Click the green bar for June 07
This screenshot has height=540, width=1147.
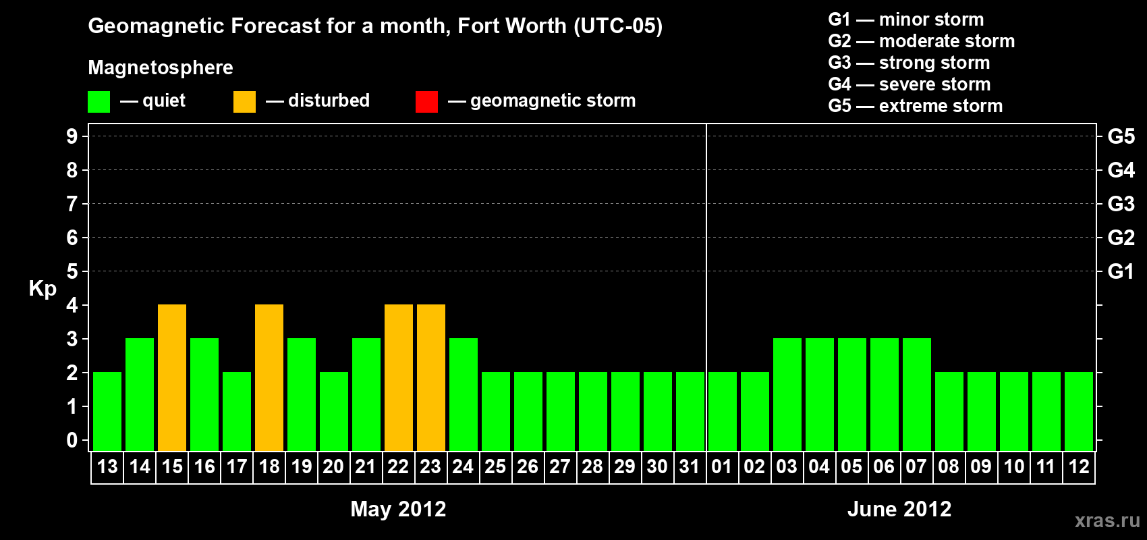point(917,395)
